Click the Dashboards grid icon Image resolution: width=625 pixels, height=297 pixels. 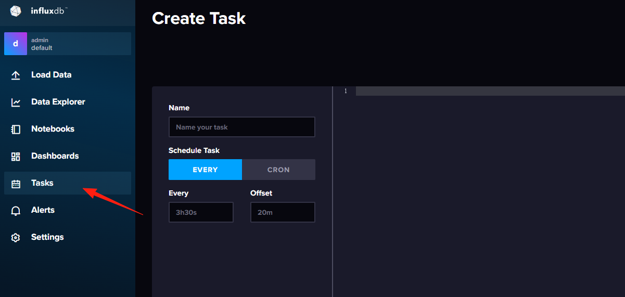(x=16, y=156)
